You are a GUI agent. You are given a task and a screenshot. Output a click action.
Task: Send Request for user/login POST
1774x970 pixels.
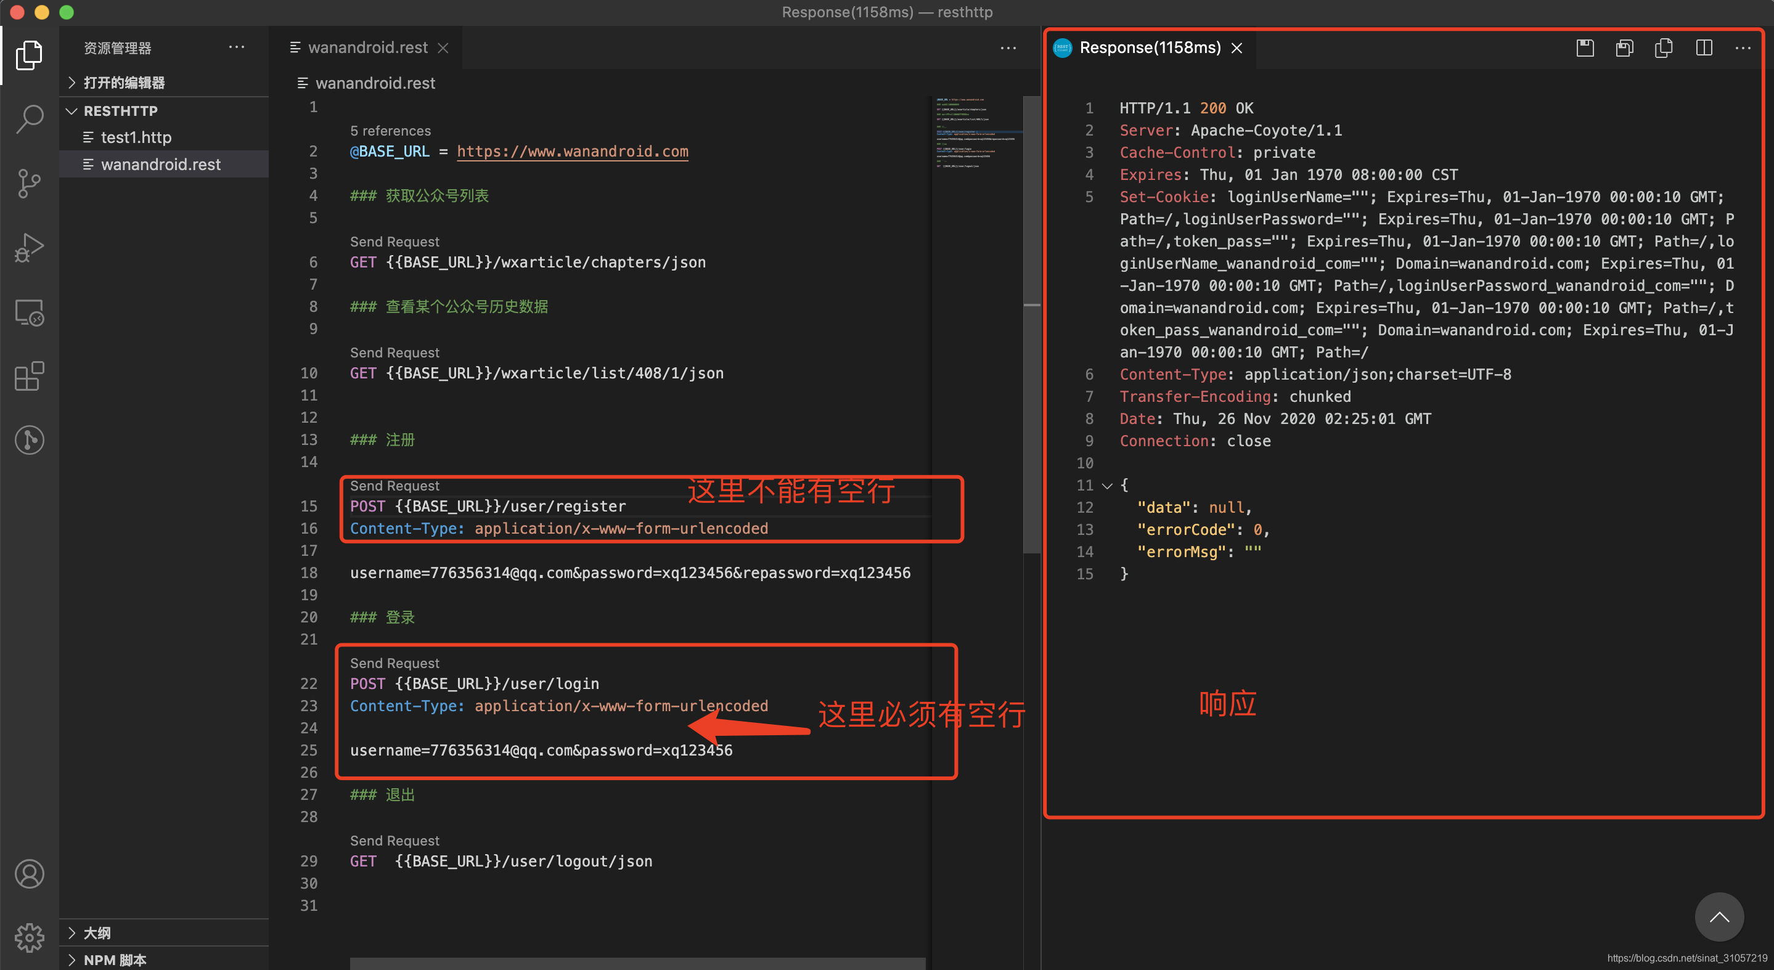394,663
